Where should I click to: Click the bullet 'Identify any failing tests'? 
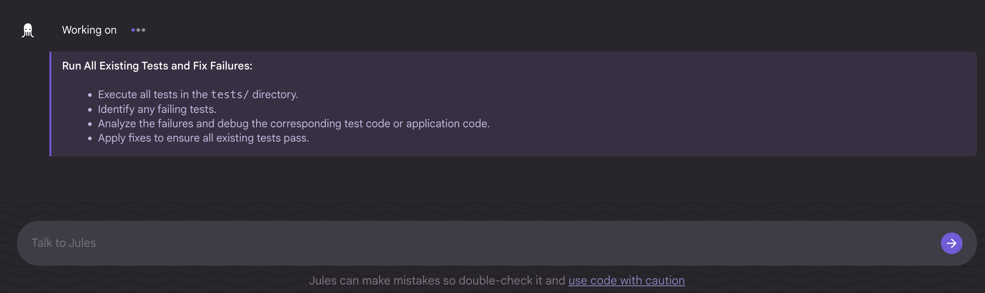coord(157,109)
